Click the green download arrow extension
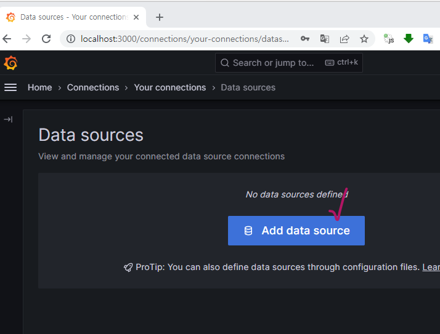Screen dimensions: 440x334 (x=408, y=39)
